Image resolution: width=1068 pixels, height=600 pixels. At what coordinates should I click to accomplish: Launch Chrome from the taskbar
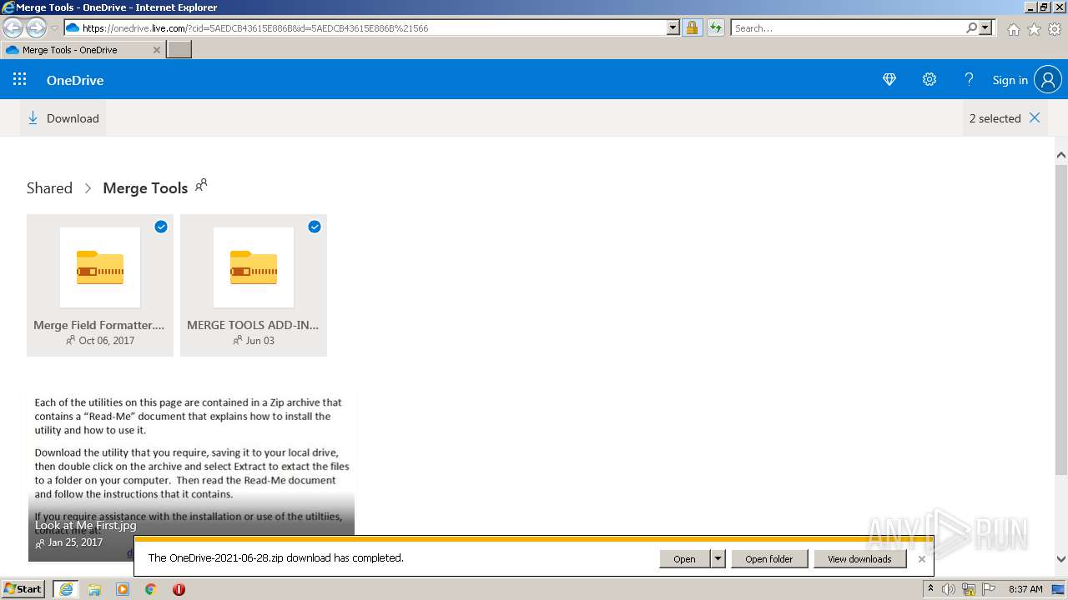pos(151,589)
